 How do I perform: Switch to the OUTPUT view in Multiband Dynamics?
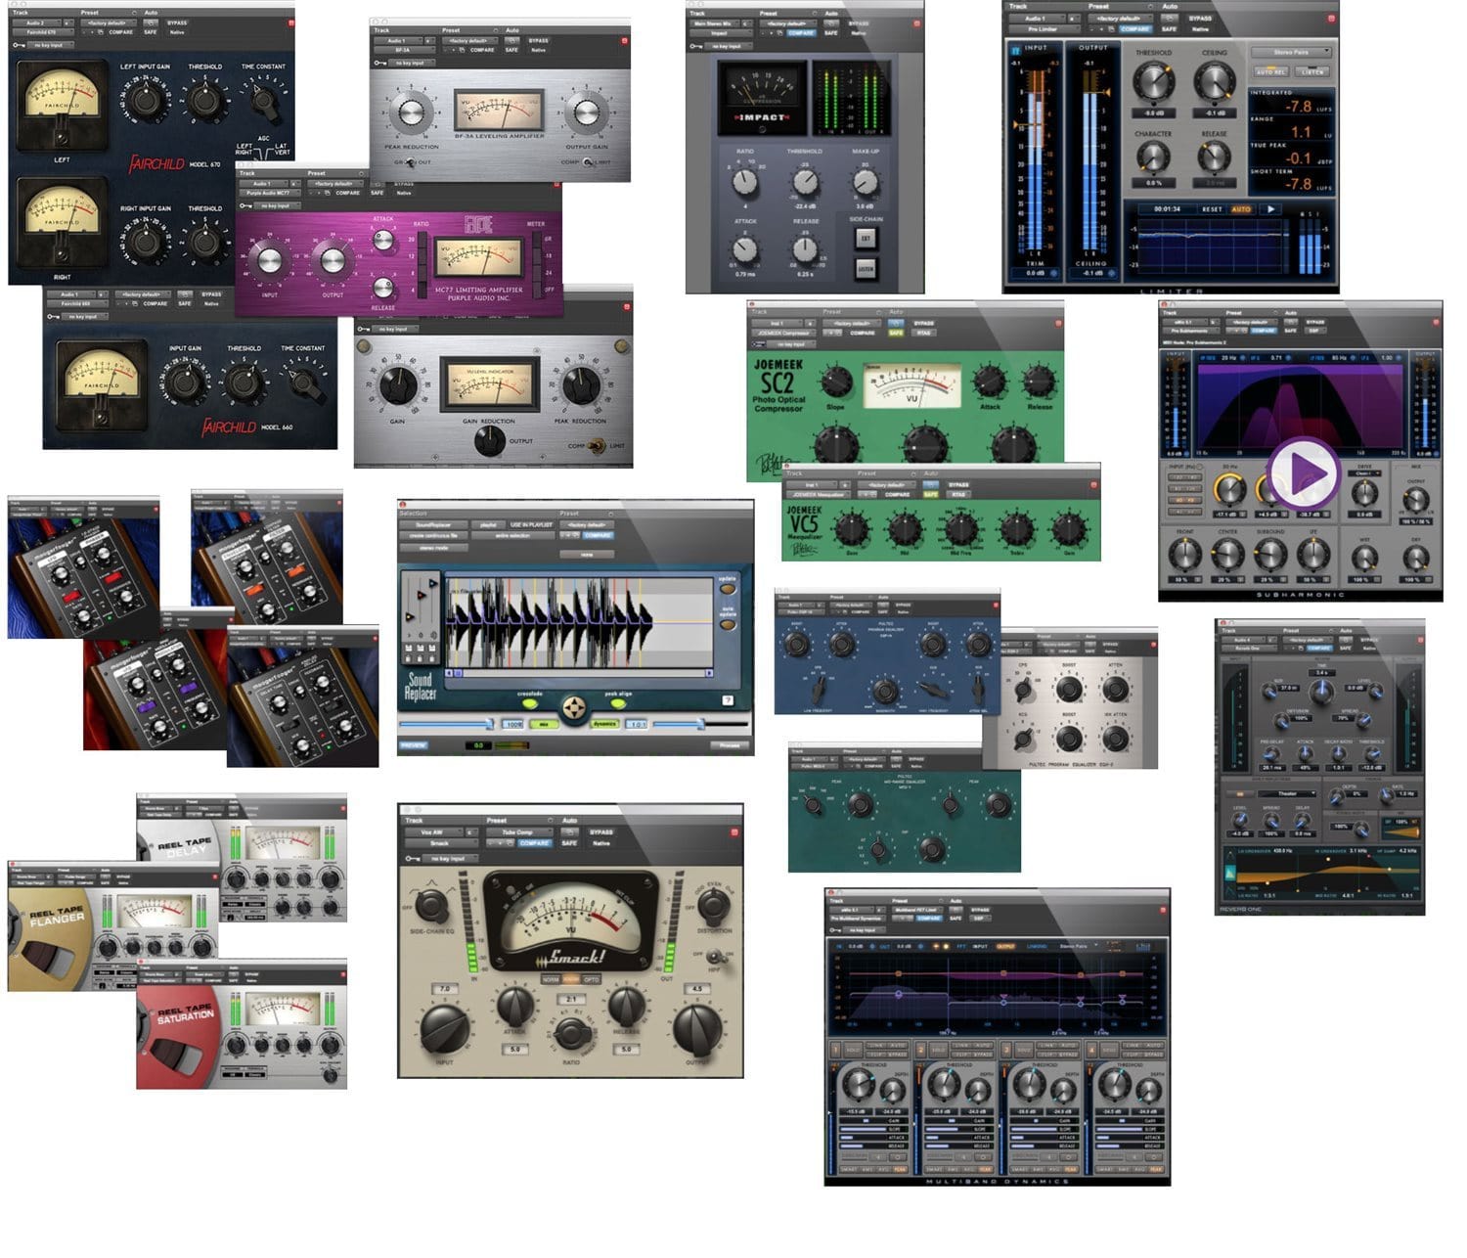point(1007,946)
